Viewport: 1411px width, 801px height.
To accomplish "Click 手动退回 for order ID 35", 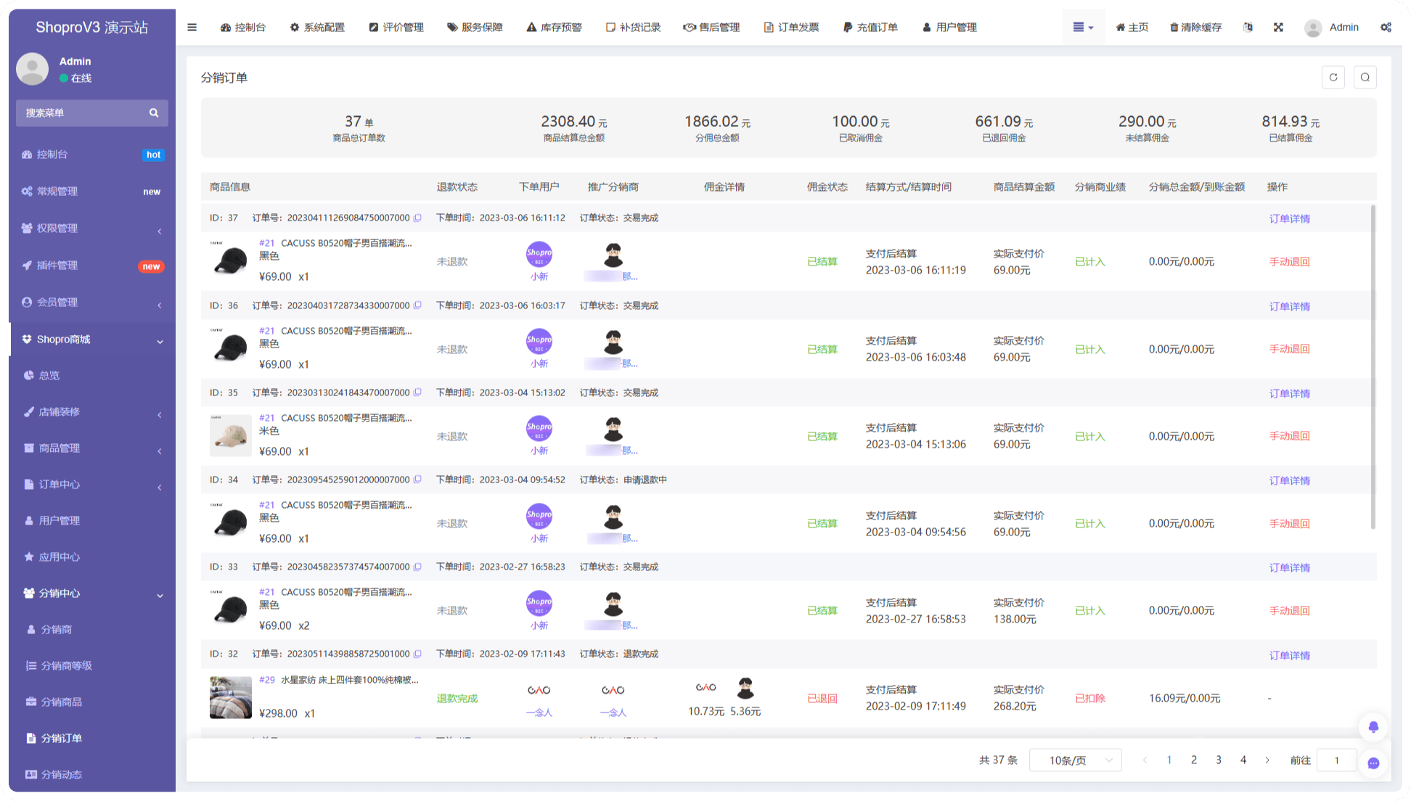I will 1289,436.
